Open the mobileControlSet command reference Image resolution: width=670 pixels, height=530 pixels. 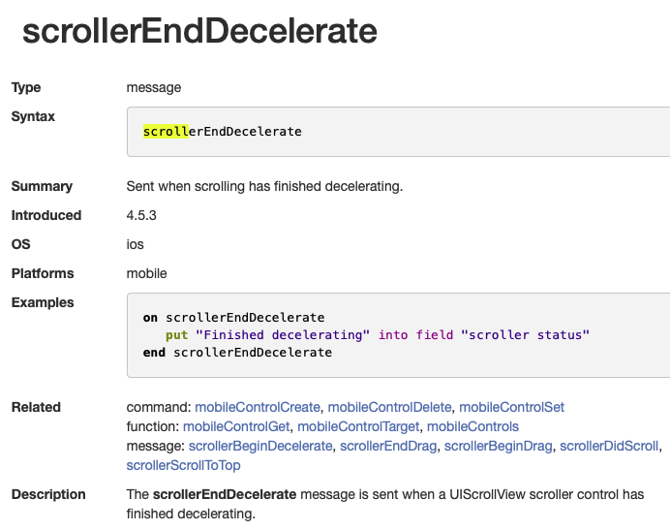pos(511,407)
